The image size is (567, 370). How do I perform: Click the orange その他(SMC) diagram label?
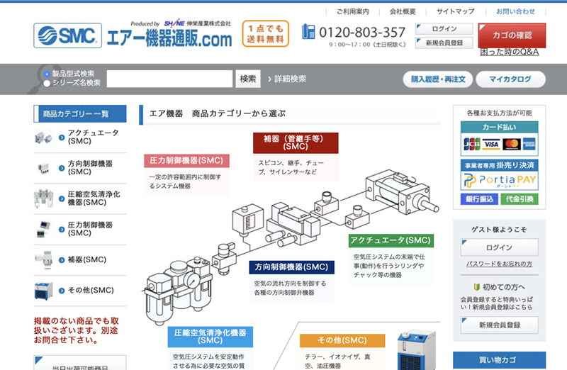(342, 340)
